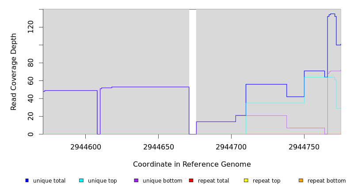This screenshot has height=191, width=350.
Task: Click the cyan unique top legend swatch
Action: (81, 180)
